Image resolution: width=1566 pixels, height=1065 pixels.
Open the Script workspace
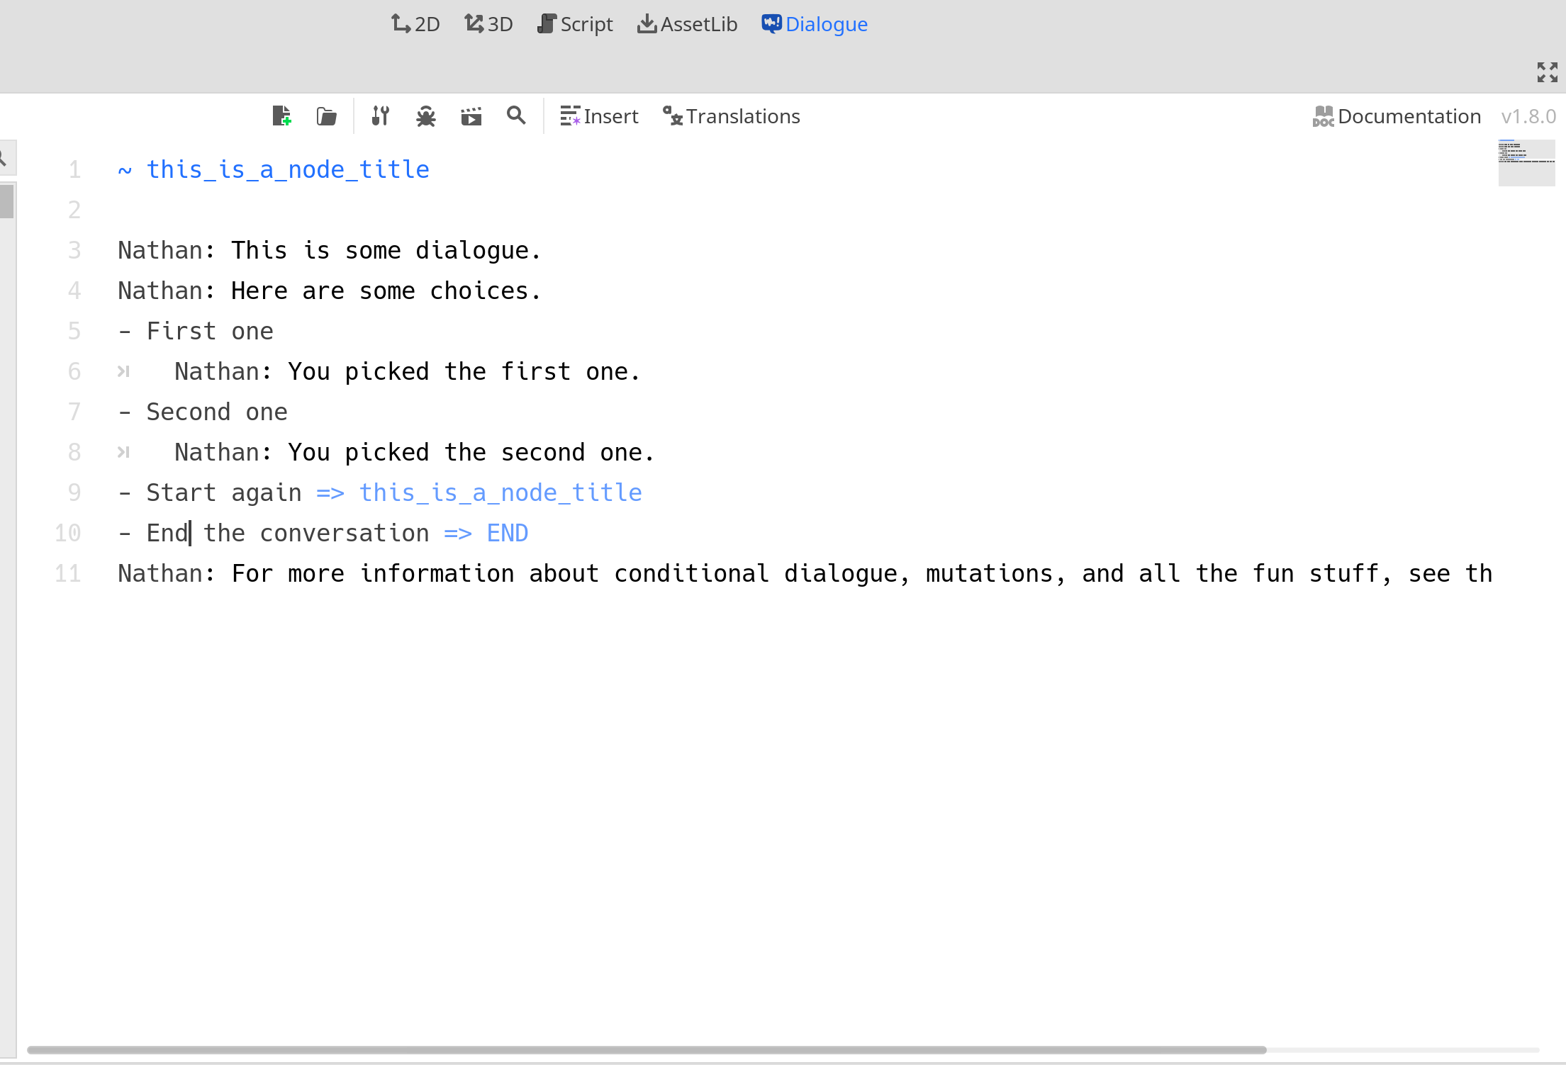tap(575, 24)
